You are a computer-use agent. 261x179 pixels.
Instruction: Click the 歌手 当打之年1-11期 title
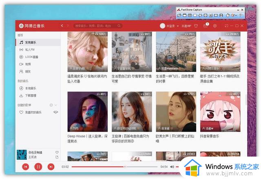point(220,79)
